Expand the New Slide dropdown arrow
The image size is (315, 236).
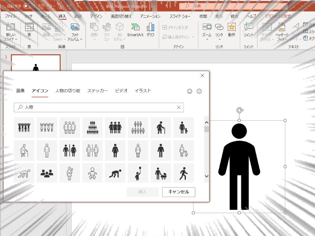click(x=16, y=39)
